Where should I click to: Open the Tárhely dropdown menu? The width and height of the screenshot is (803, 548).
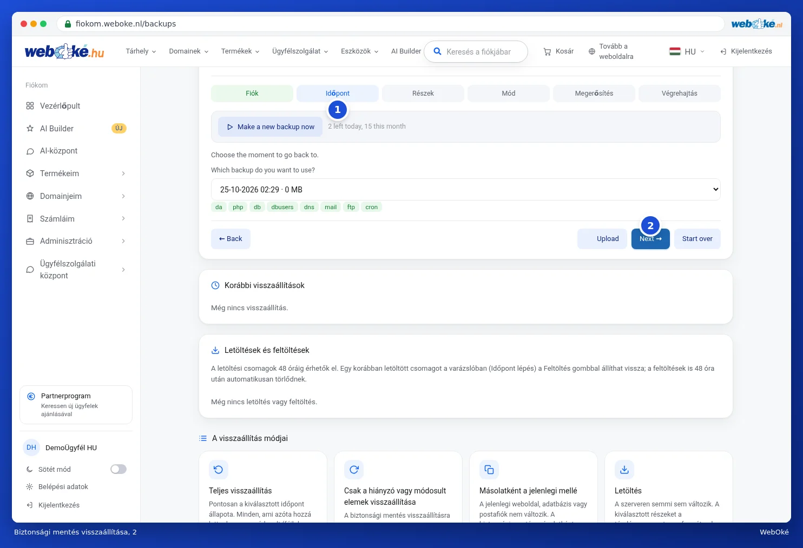(x=141, y=51)
